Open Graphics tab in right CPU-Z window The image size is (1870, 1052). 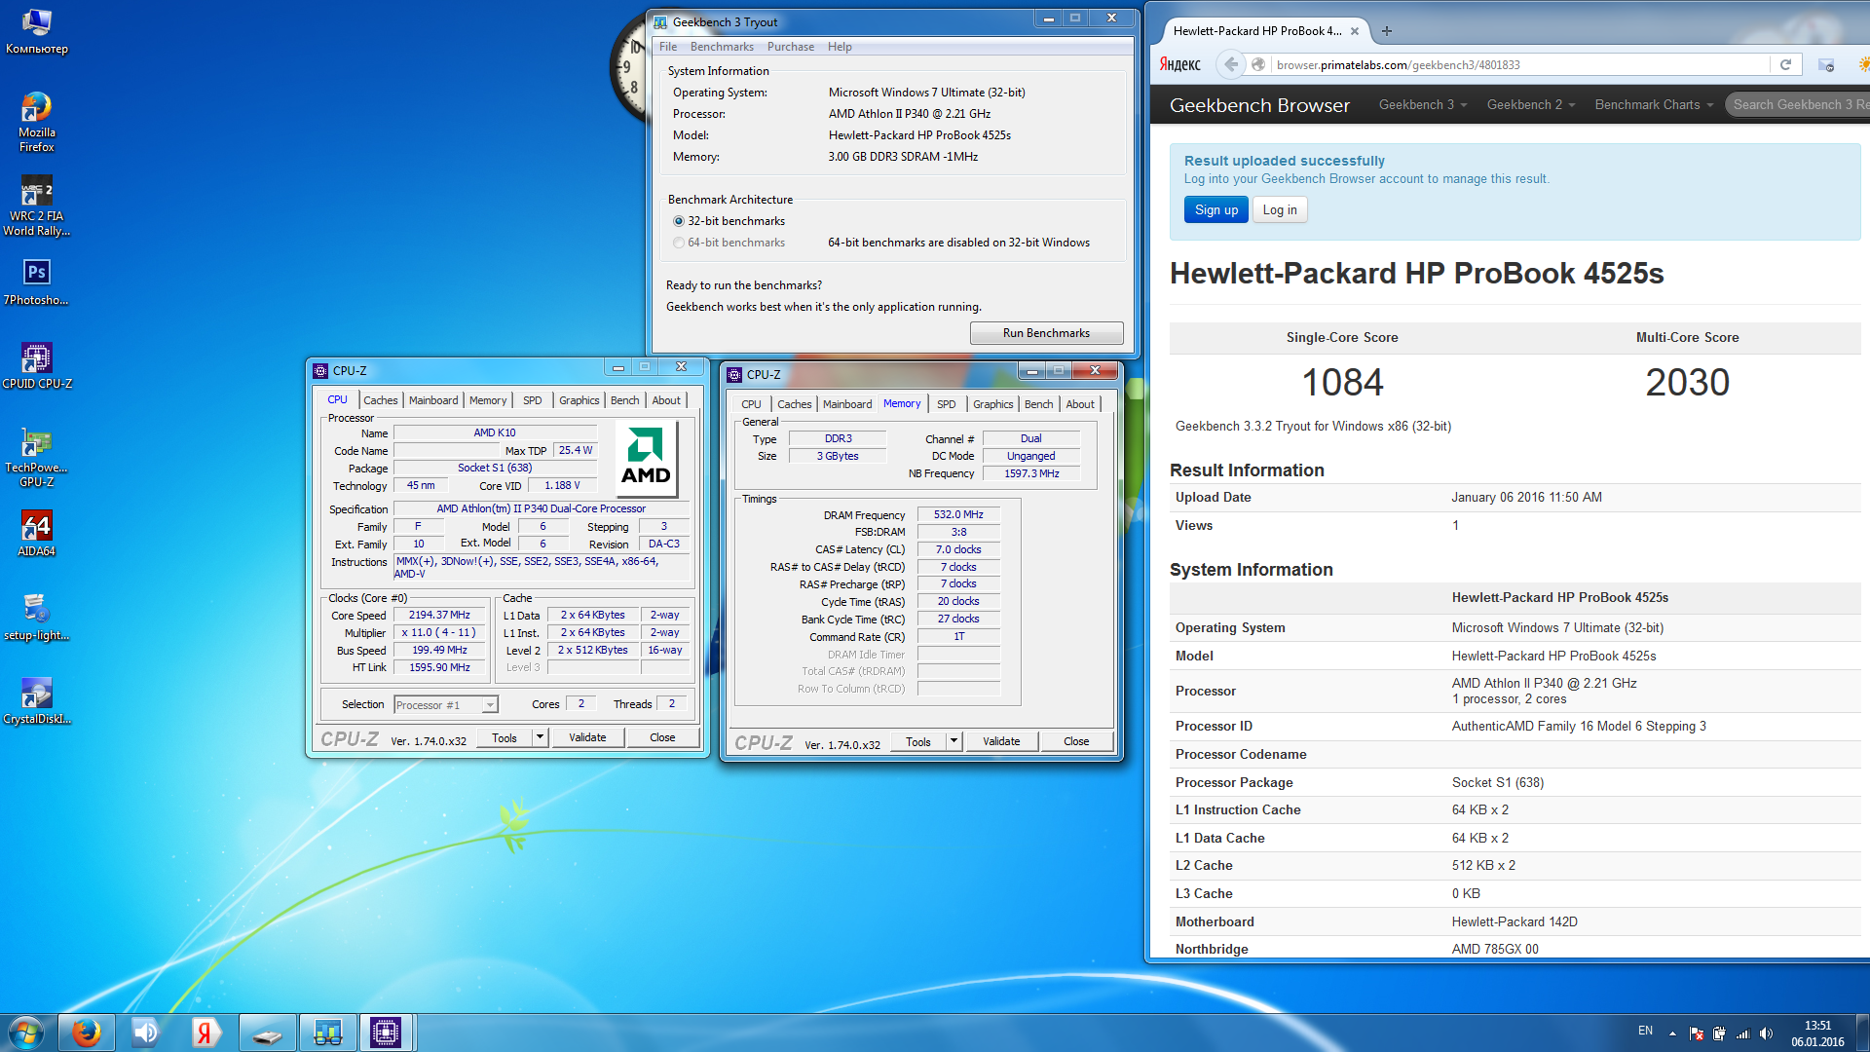click(x=993, y=404)
